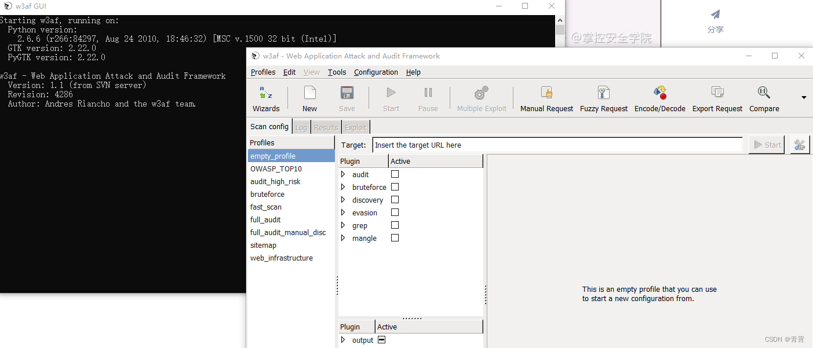Enable the discovery plugin checkbox
The height and width of the screenshot is (348, 813).
pos(395,199)
